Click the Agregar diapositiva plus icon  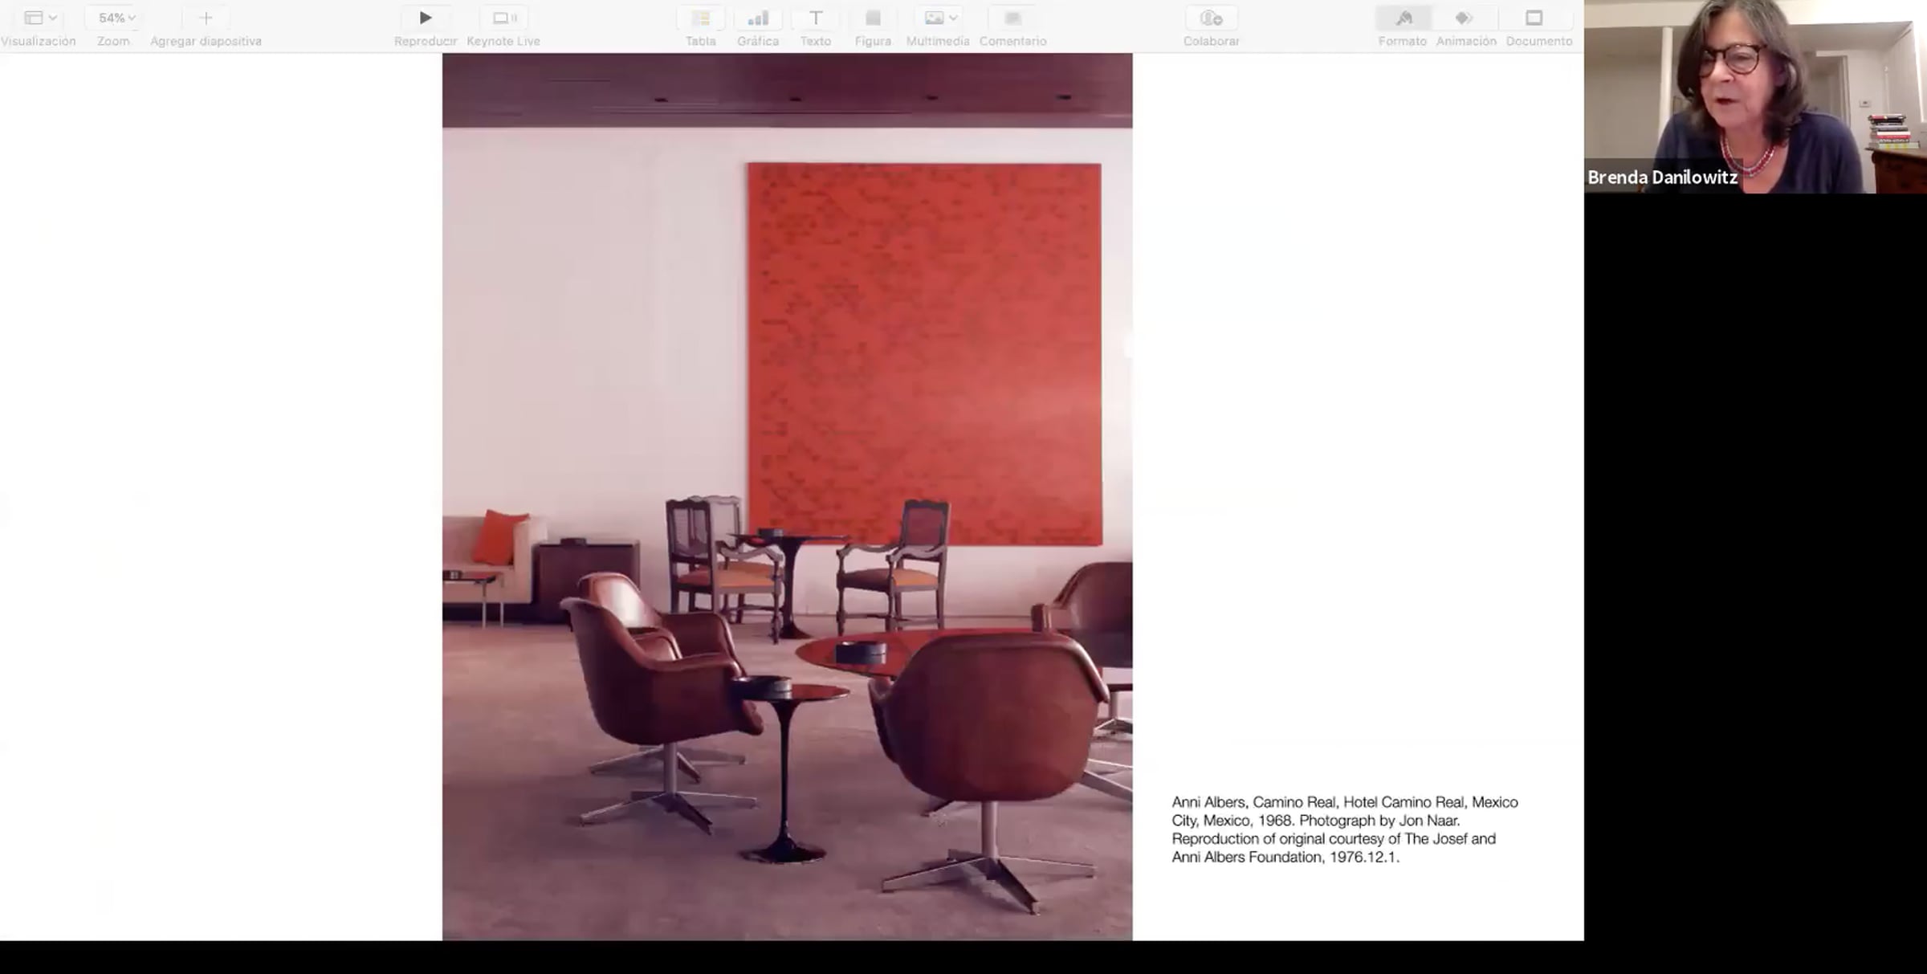coord(206,18)
